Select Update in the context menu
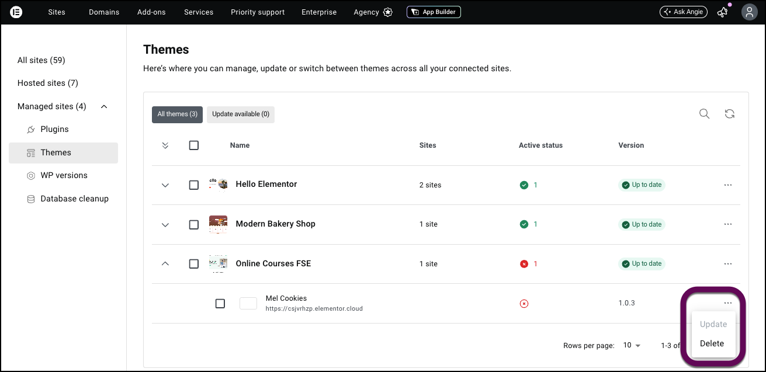766x372 pixels. pos(713,325)
